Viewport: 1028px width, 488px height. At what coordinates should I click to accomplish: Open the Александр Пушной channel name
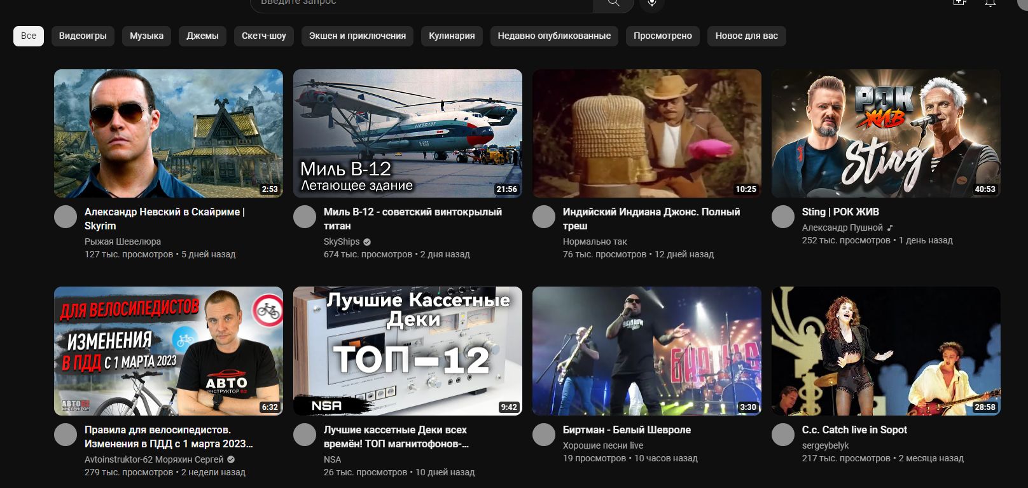[x=842, y=227]
